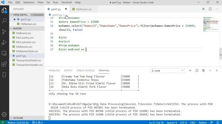Click the VS Code logo in title bar
The height and width of the screenshot is (124, 222).
coord(3,2)
